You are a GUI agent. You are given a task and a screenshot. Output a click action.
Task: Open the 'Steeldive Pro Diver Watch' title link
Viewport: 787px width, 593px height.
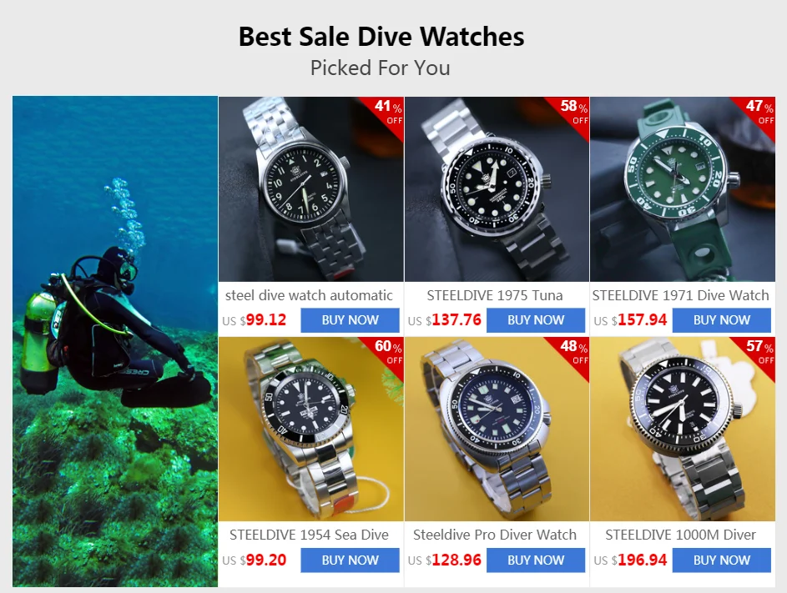coord(495,535)
